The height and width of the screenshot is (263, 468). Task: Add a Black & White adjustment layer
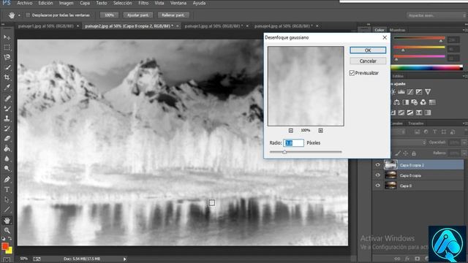coord(406,102)
